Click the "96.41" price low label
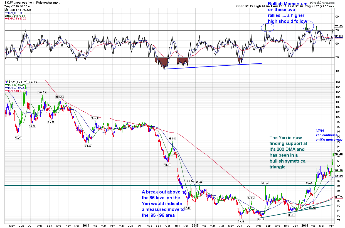 tap(18, 138)
